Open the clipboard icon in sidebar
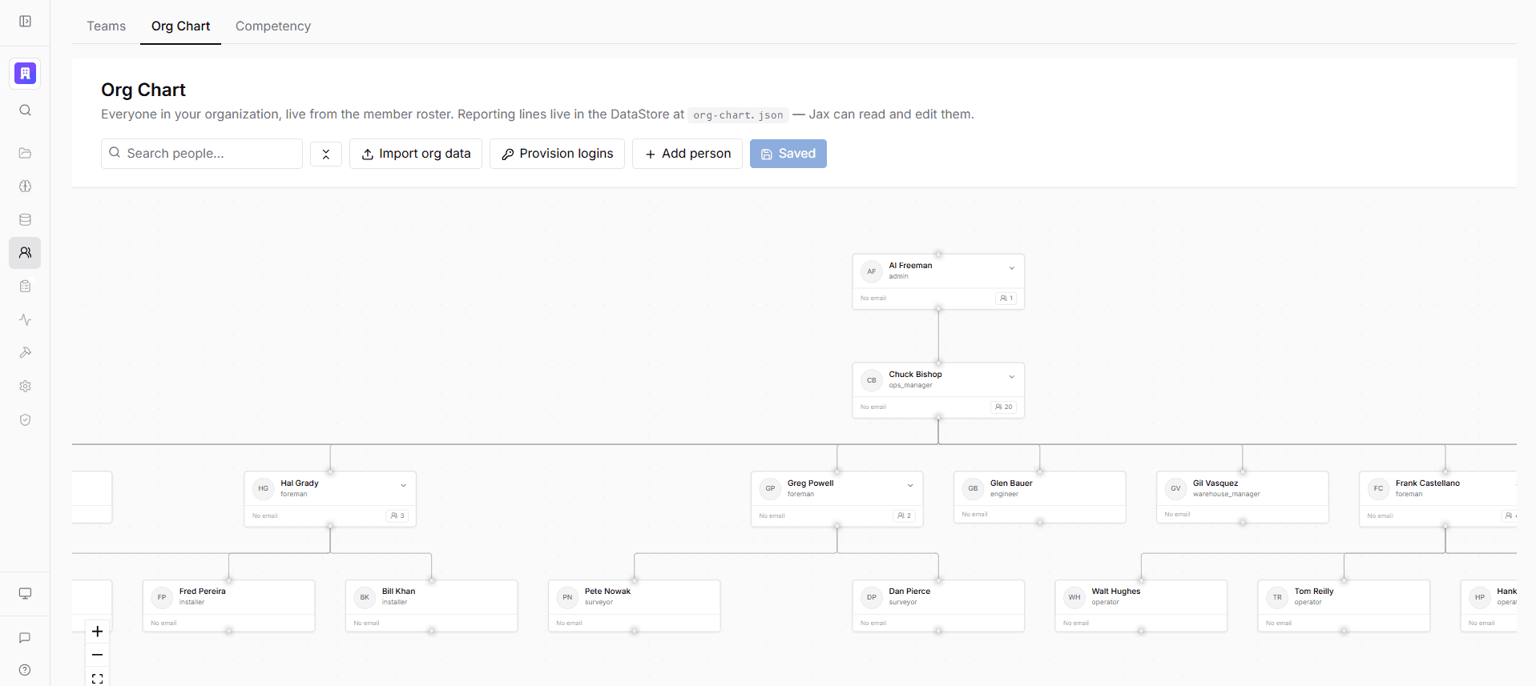1536x686 pixels. 25,287
